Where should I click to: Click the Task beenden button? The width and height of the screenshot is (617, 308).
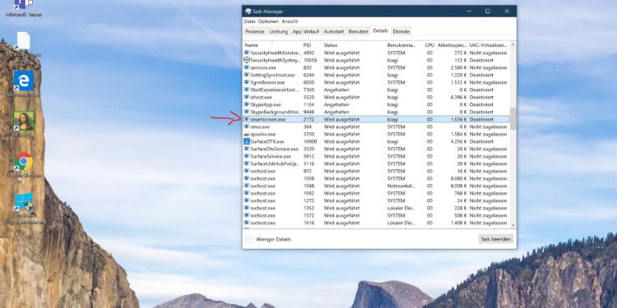coord(496,239)
